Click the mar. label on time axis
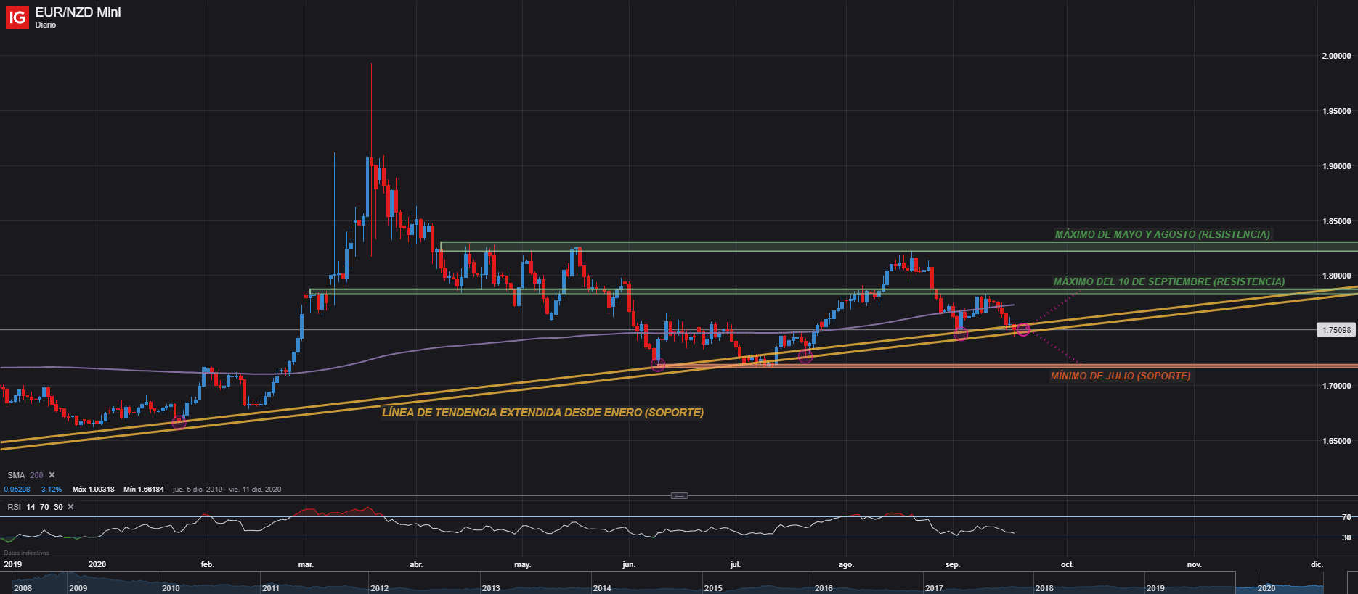 (x=306, y=564)
